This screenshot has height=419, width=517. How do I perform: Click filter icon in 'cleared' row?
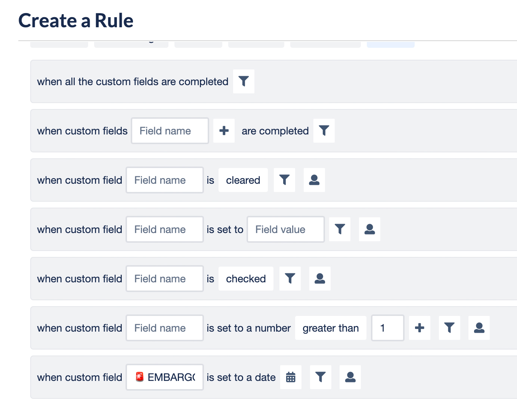click(284, 180)
